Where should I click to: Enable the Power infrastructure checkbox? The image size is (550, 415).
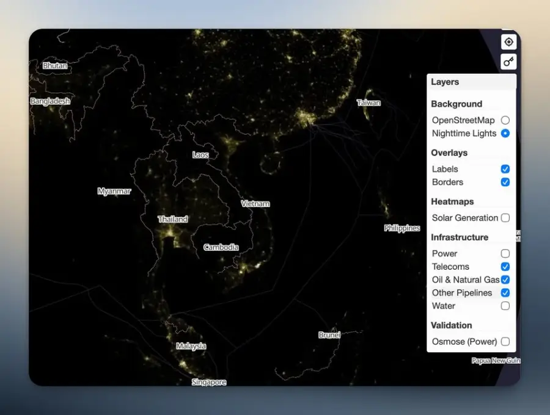[505, 253]
